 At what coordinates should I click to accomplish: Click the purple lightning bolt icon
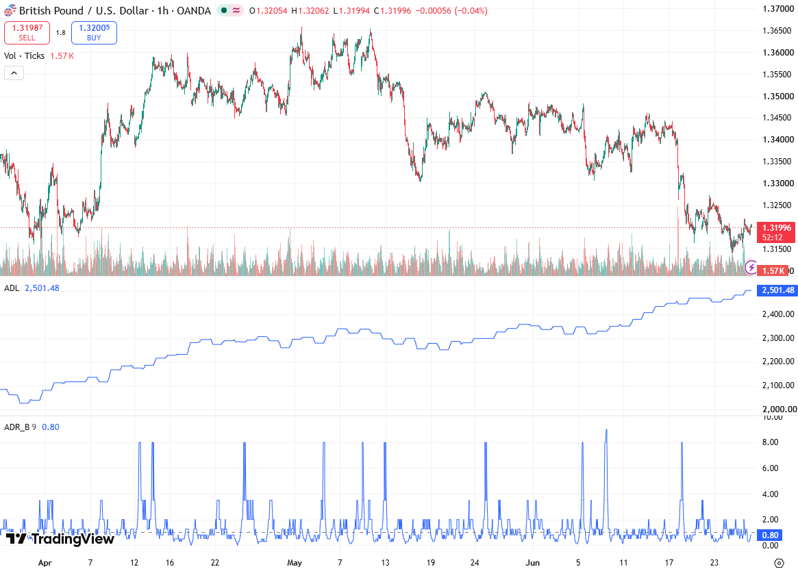click(751, 267)
